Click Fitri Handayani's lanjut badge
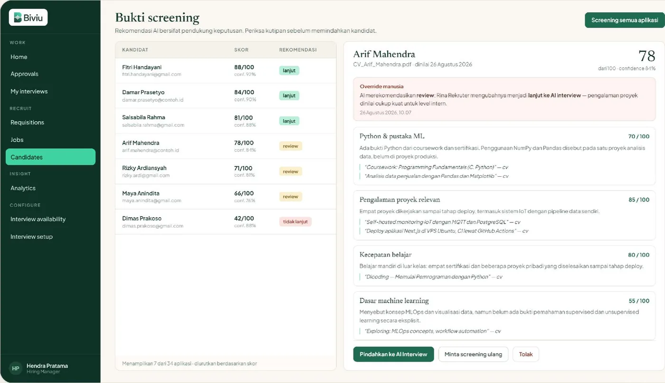 point(289,70)
